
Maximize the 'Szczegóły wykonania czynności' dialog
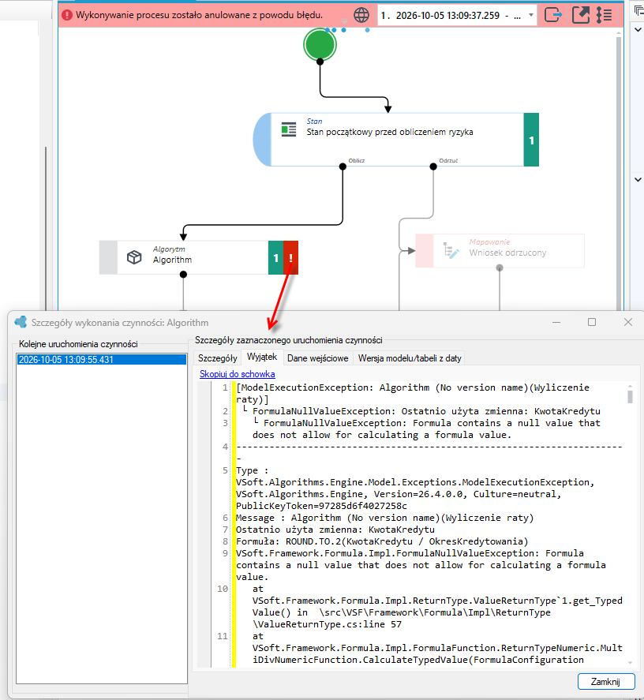click(592, 322)
